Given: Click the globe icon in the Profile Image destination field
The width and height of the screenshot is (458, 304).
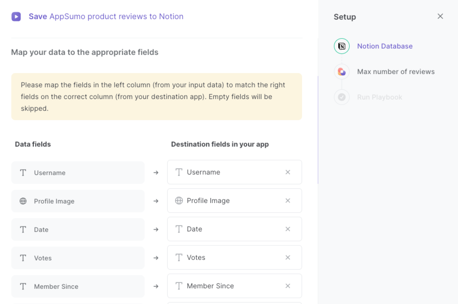Looking at the screenshot, I should (179, 201).
